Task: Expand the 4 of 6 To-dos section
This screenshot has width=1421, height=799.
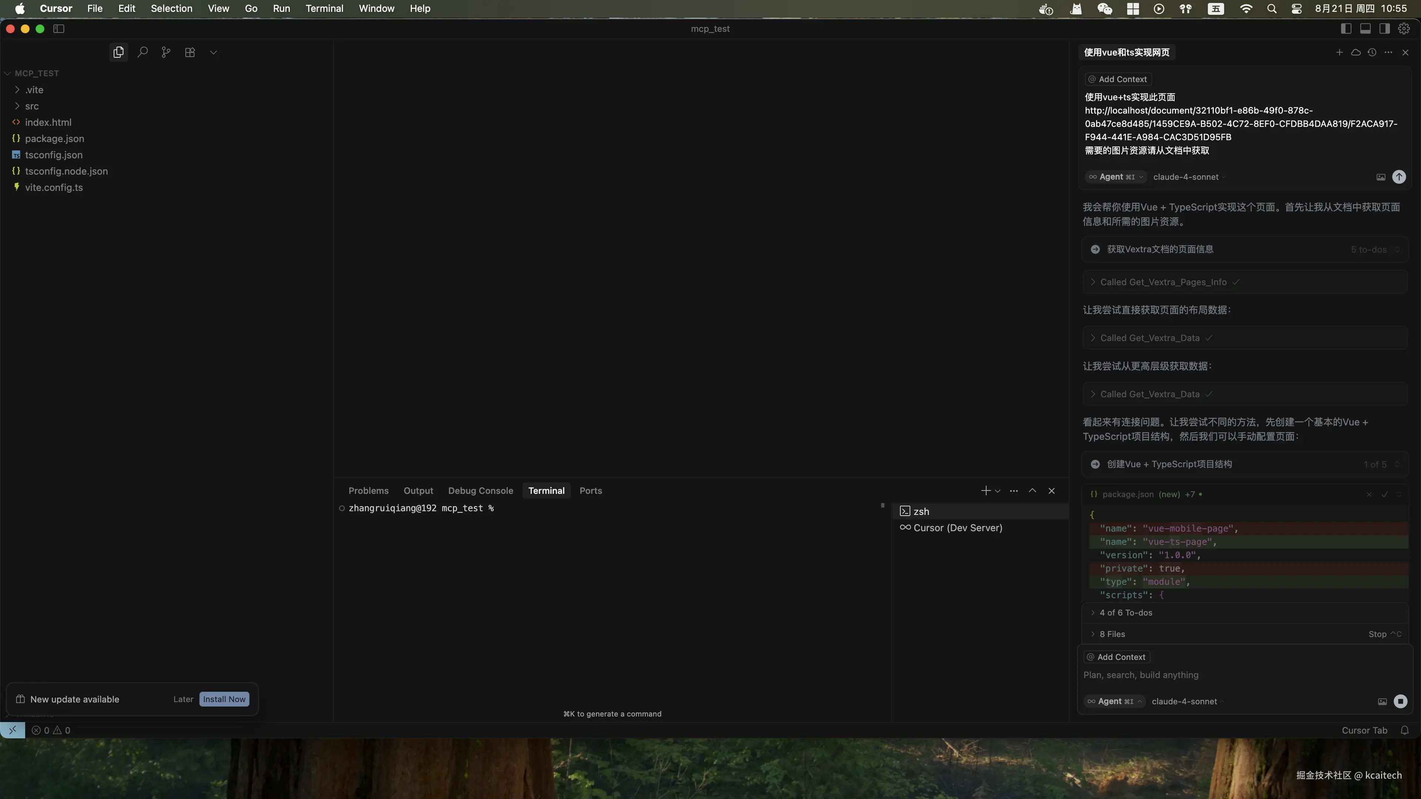Action: click(1125, 613)
